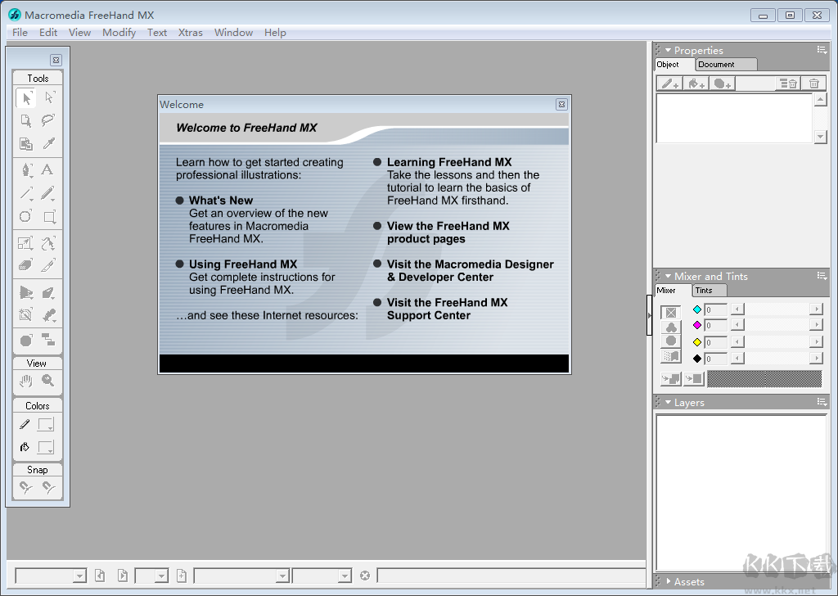Select the Scale tool
Viewport: 838px width, 596px height.
(x=25, y=243)
